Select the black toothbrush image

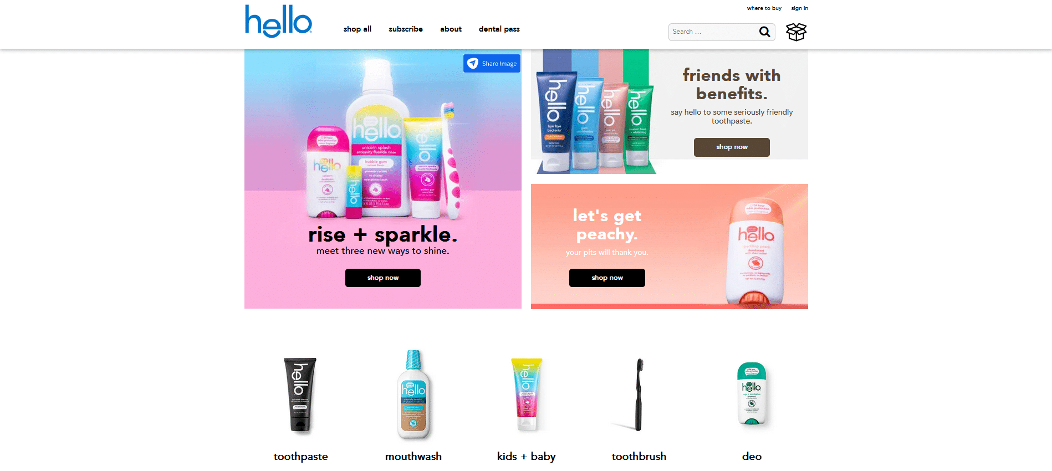pos(639,395)
